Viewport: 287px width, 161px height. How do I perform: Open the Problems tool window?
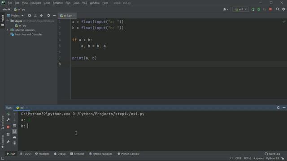42,154
